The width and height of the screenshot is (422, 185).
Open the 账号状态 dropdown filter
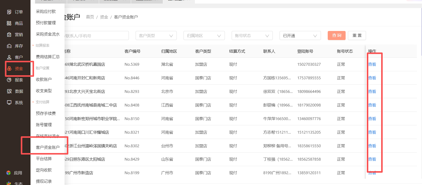(252, 35)
